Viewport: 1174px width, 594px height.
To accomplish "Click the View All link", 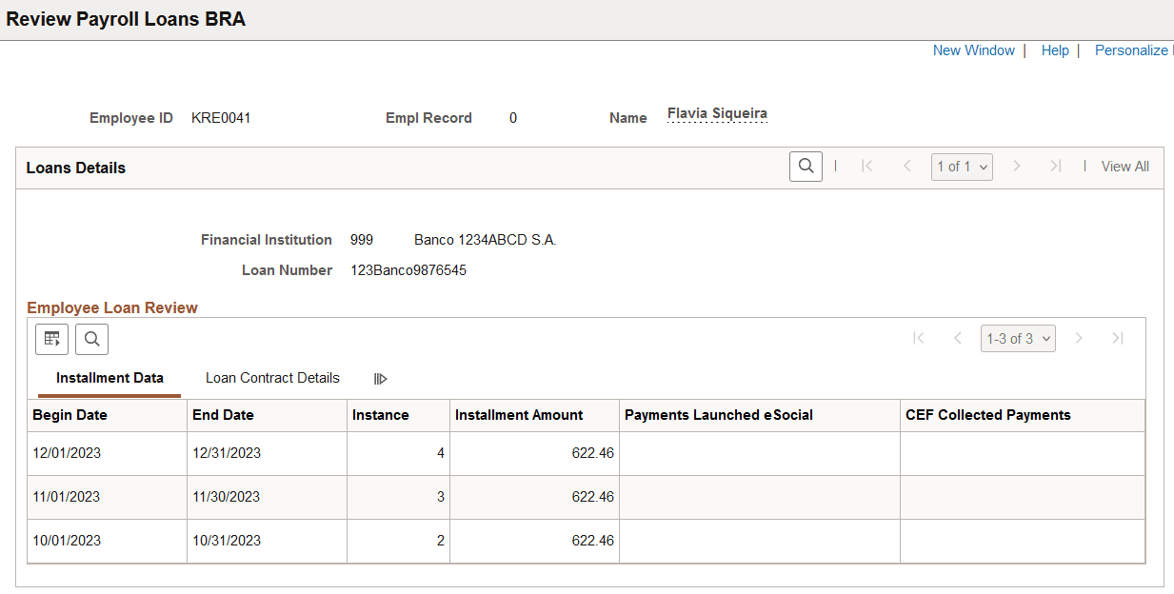I will point(1124,166).
